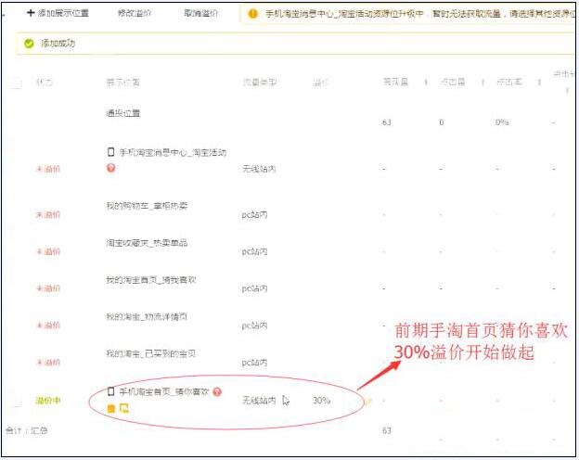Sort by 点击率 arrow
579x460 pixels.
tap(539, 82)
